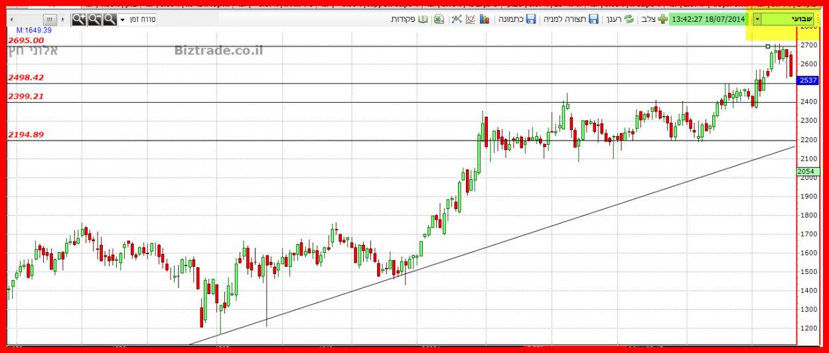Click the zoom in magnifier icon
Image resolution: width=829 pixels, height=353 pixels.
click(79, 19)
